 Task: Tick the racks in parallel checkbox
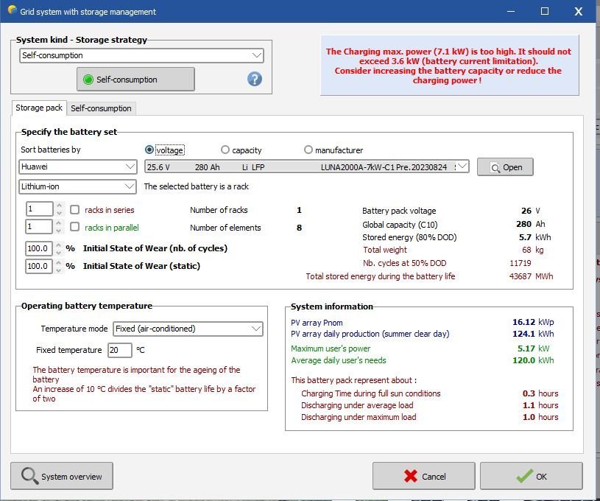tap(74, 228)
